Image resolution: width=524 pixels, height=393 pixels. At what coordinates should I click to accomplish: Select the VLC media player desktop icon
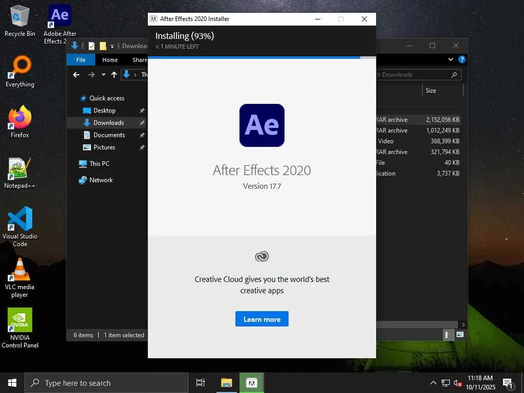[20, 277]
